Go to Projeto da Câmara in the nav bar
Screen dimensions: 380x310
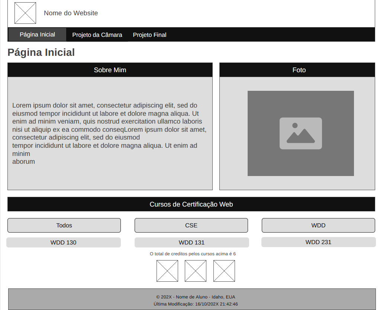[97, 35]
